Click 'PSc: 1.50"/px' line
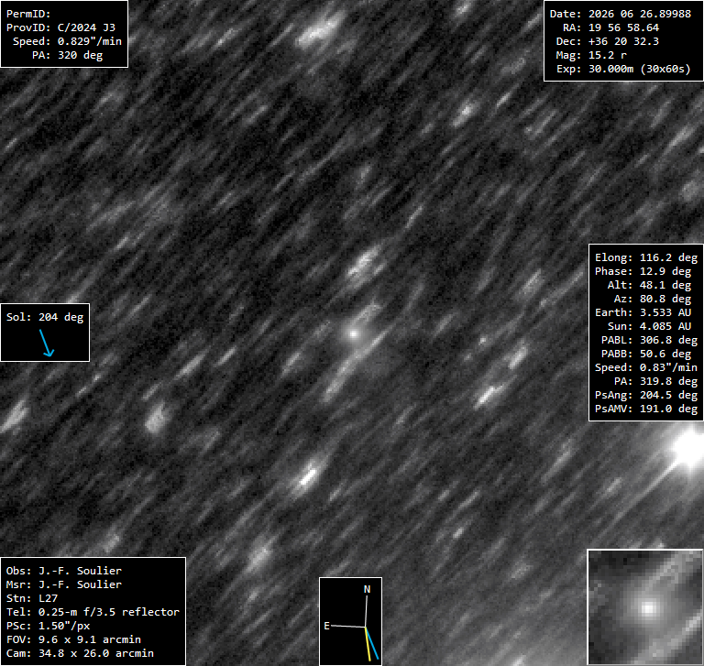The height and width of the screenshot is (666, 704). 48,626
